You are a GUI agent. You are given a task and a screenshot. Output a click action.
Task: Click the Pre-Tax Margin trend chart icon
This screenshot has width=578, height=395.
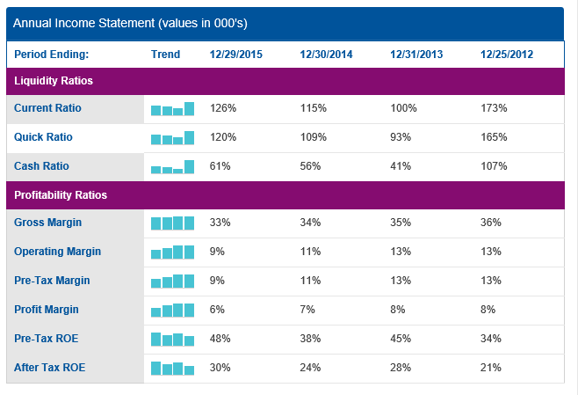click(173, 282)
